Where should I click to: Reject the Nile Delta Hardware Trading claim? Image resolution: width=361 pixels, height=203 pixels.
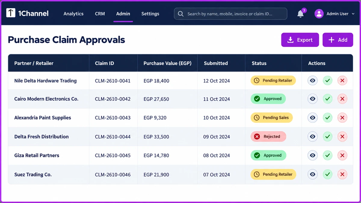pos(342,81)
